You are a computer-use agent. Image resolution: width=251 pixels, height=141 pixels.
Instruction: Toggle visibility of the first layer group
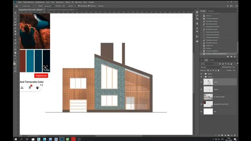pyautogui.click(x=201, y=74)
